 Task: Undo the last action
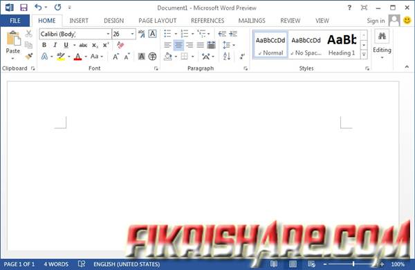tap(38, 8)
